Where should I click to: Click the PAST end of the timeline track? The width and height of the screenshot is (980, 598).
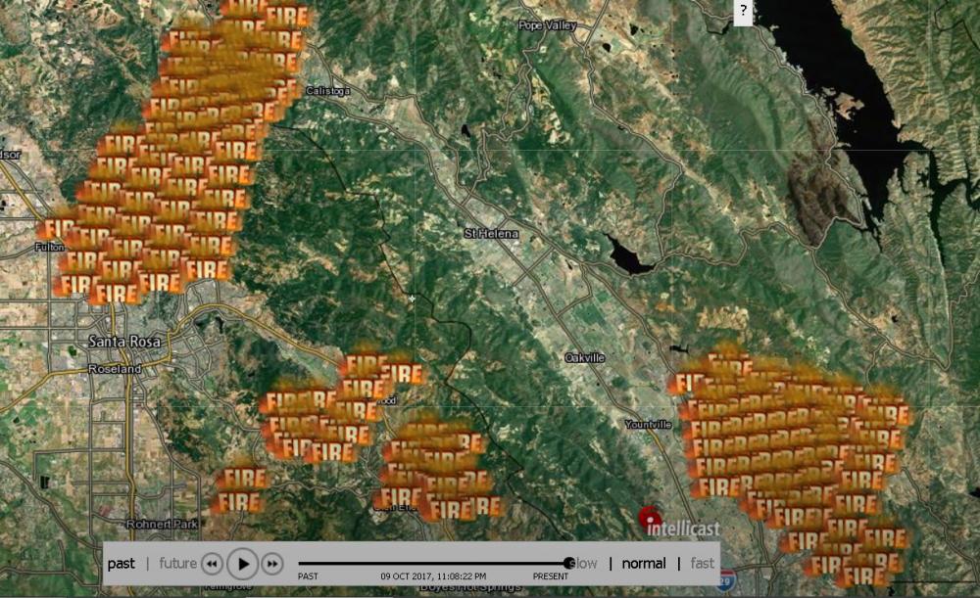point(300,563)
